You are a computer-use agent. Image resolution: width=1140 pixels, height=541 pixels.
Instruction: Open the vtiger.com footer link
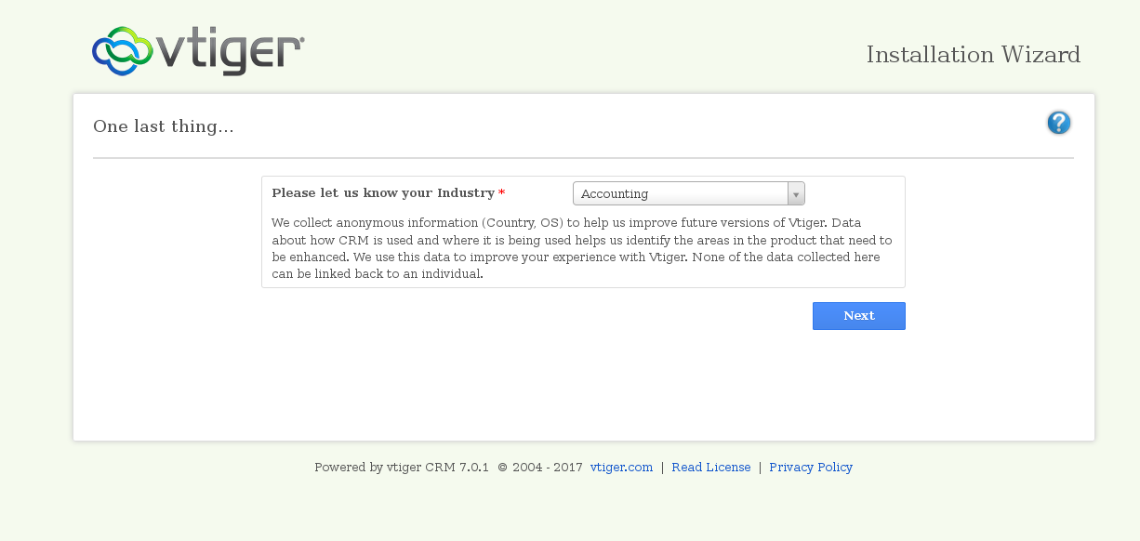pyautogui.click(x=621, y=468)
